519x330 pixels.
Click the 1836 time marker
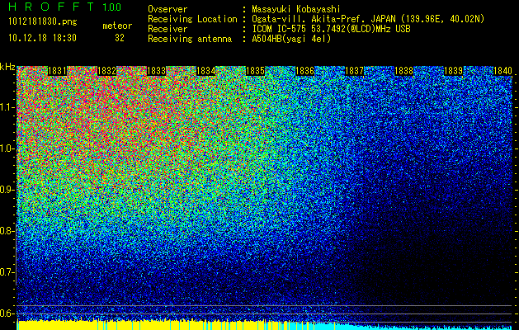304,71
